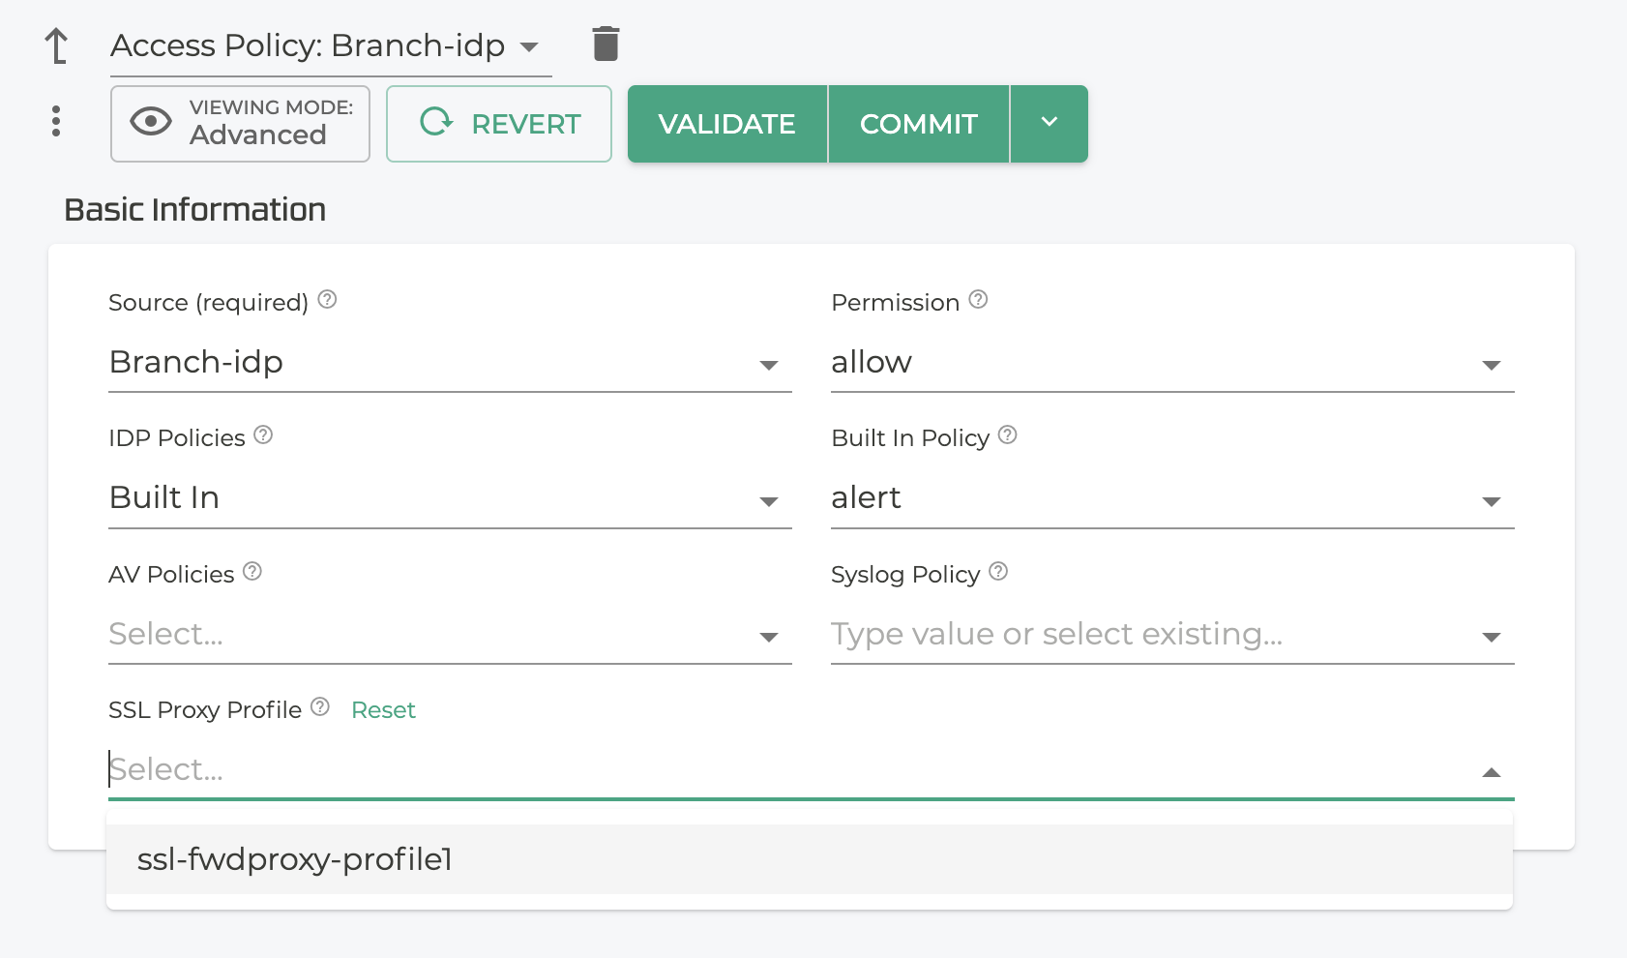Screen dimensions: 1627x958
Task: Click the REVERT button
Action: [x=499, y=124]
